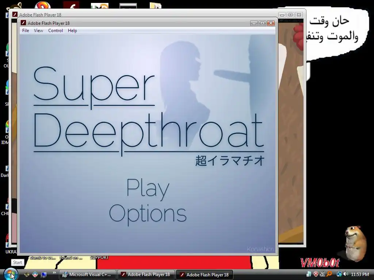
Task: Click the safely remove hardware tray icon
Action: click(x=309, y=274)
